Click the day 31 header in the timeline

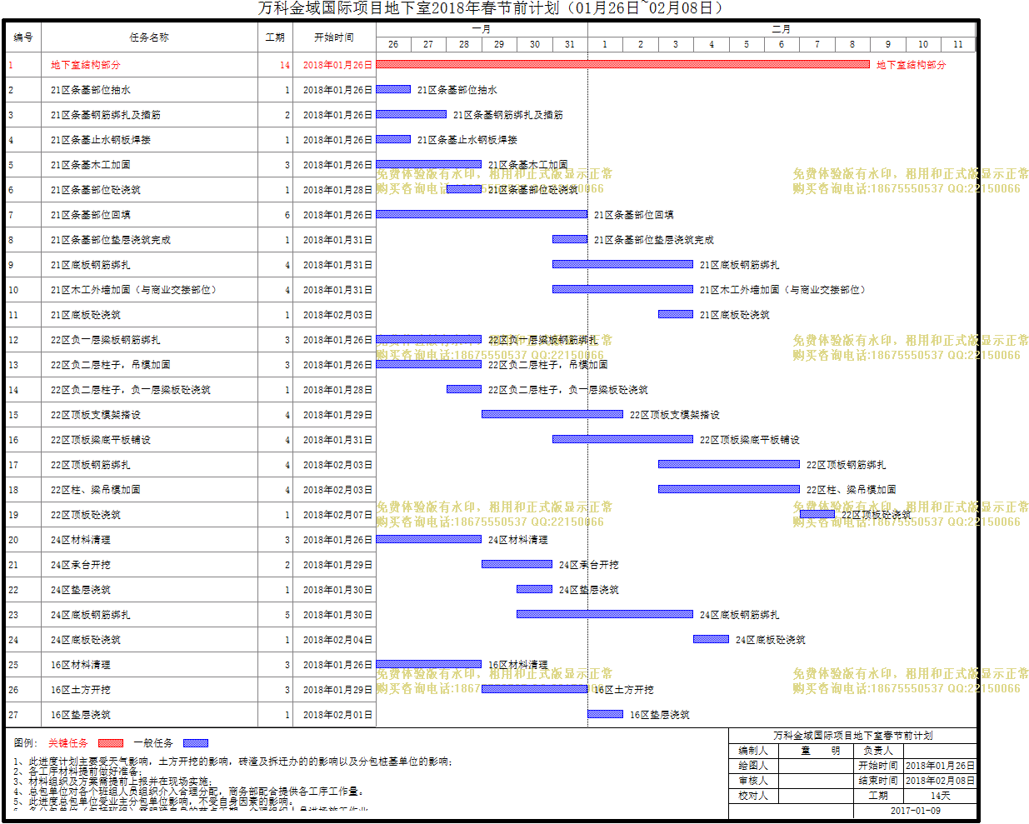570,44
